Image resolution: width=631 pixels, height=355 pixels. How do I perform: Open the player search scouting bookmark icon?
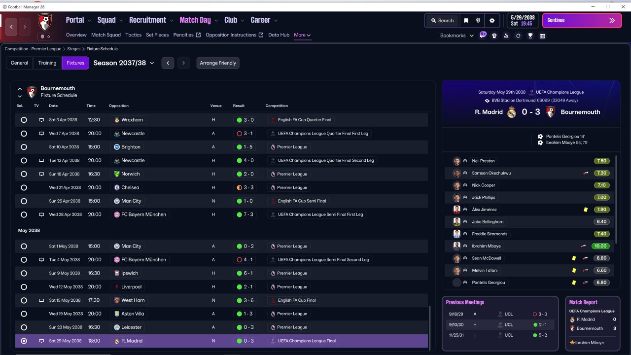coord(506,35)
